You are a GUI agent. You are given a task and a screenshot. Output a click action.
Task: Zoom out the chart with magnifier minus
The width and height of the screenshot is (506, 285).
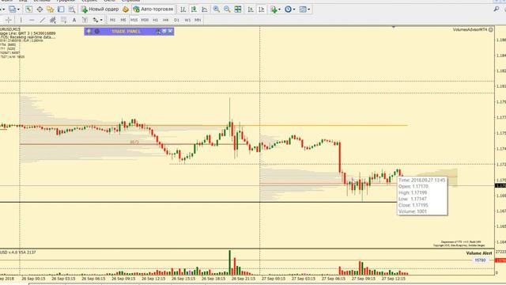(x=227, y=9)
